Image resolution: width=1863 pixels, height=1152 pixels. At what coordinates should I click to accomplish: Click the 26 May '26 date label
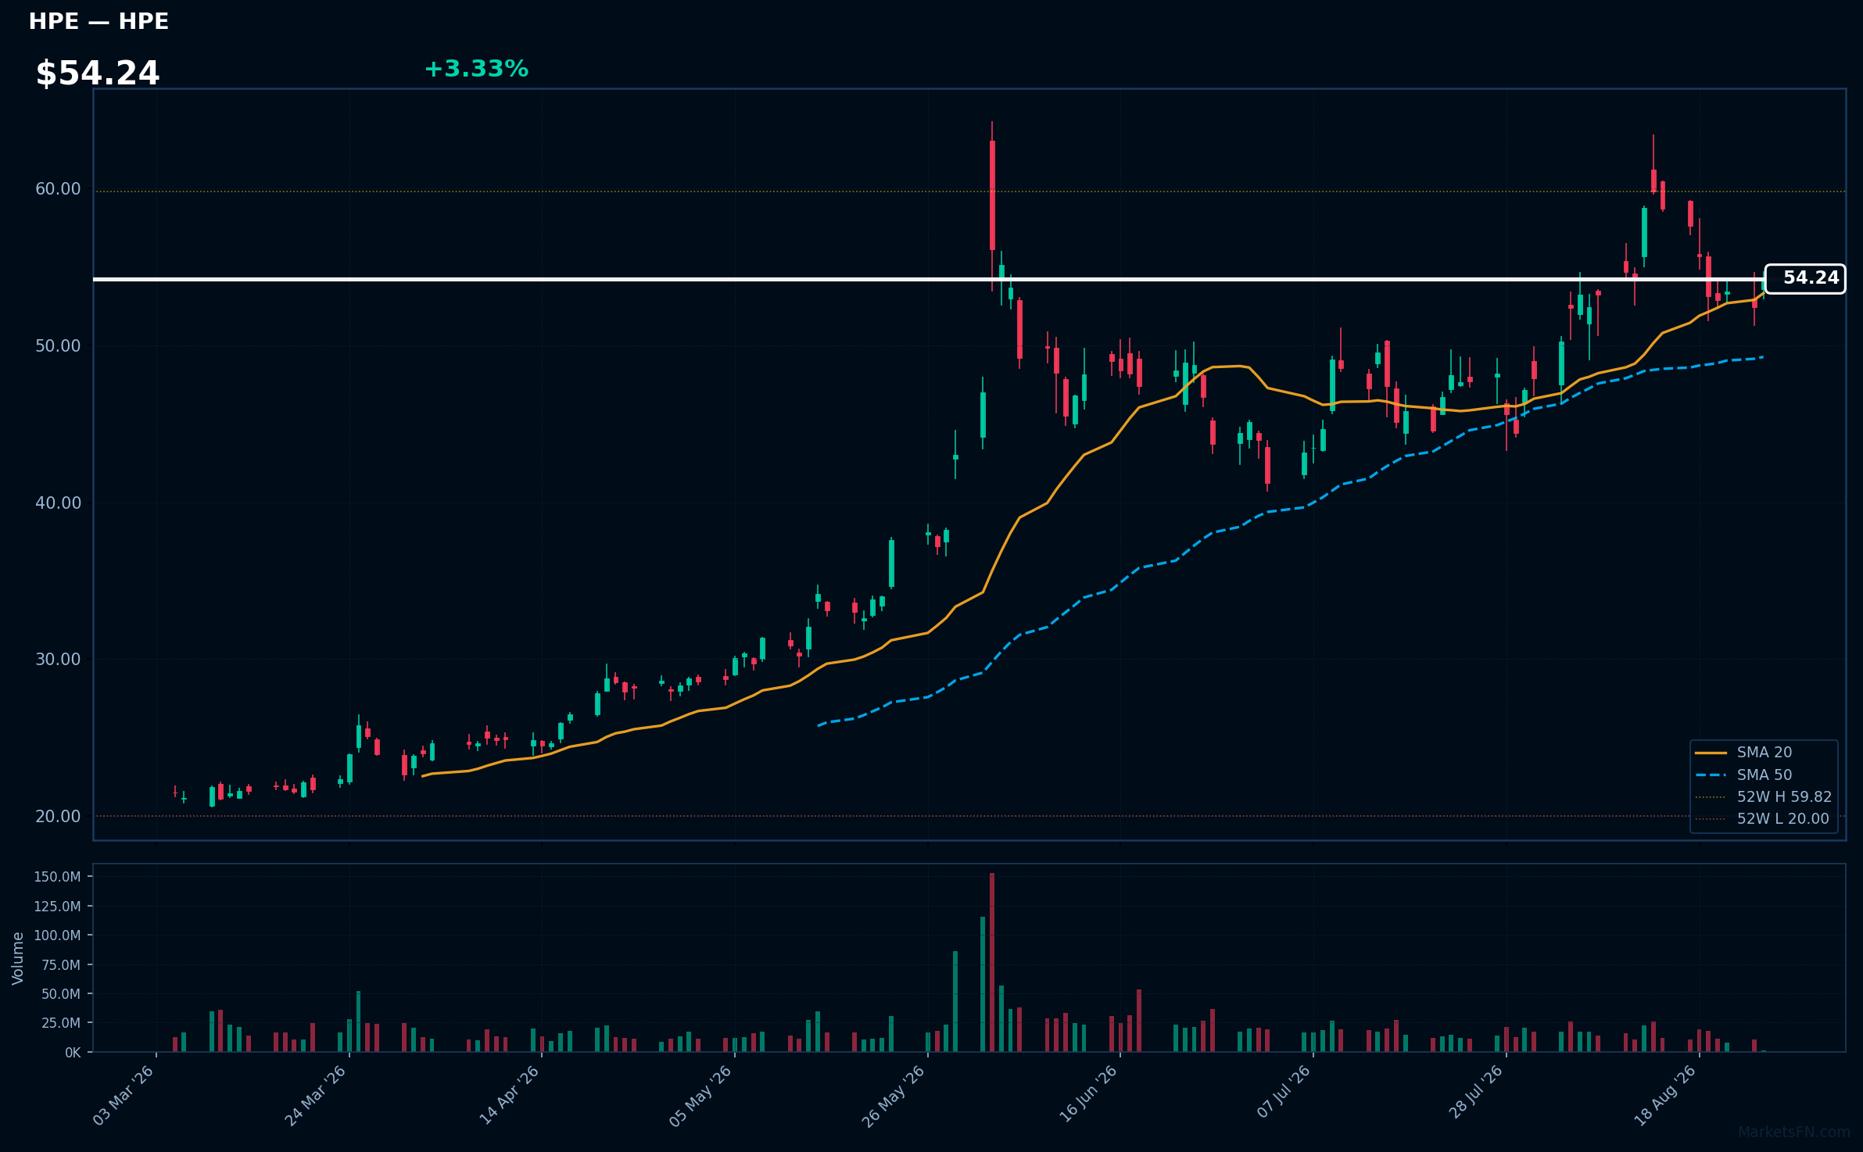point(894,1095)
